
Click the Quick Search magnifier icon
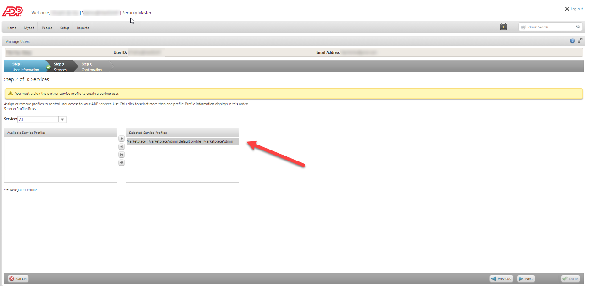578,27
